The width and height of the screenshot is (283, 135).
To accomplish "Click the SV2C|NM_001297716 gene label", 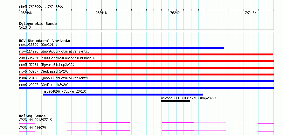I will click(36, 120).
